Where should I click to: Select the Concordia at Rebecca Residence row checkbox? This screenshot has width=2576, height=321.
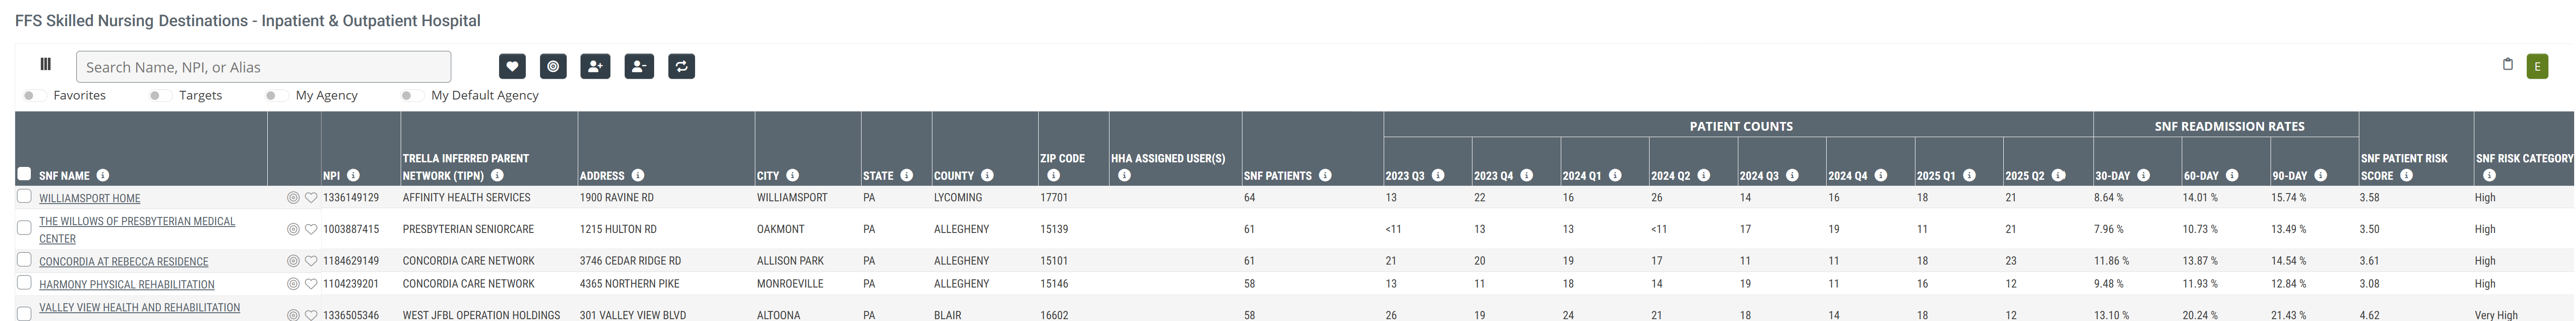coord(24,260)
